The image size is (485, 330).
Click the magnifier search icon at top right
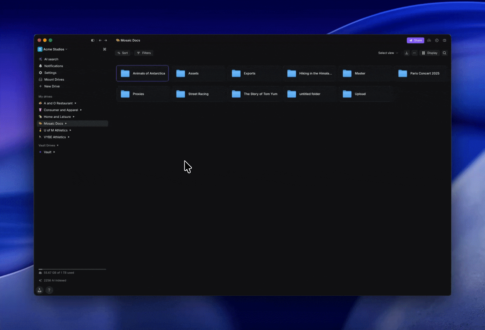445,53
